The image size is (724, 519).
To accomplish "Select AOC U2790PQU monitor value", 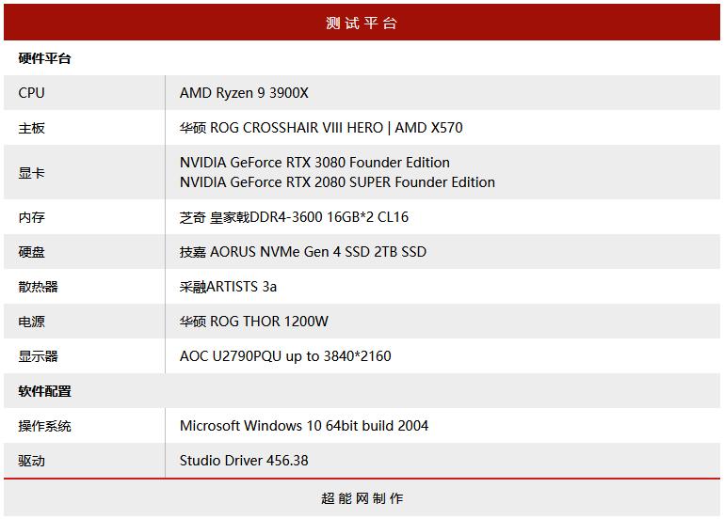I will (x=285, y=356).
